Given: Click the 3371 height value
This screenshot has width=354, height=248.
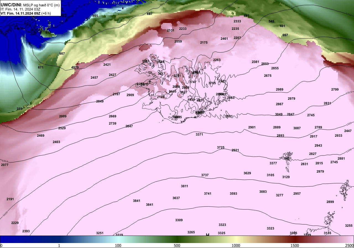Looking at the screenshot, I should point(199,134).
